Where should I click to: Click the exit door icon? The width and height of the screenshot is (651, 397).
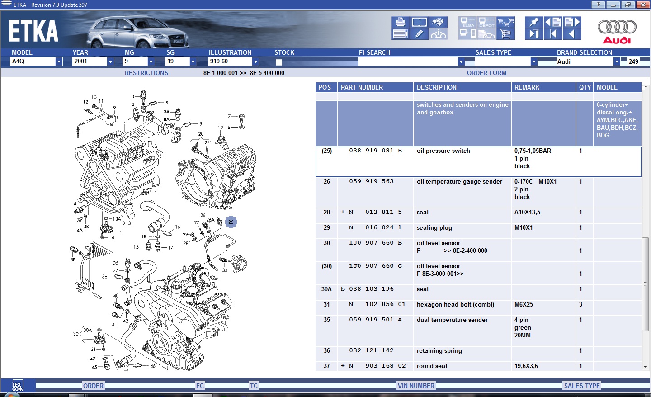(534, 34)
